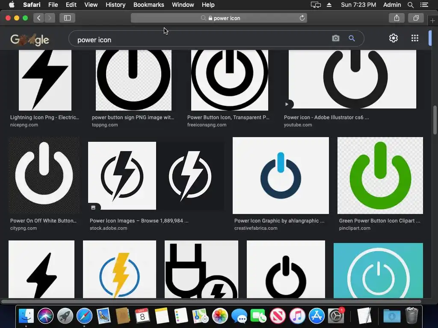This screenshot has width=438, height=328.
Task: Open the Green Power Button Icon Clipart image
Action: [380, 176]
